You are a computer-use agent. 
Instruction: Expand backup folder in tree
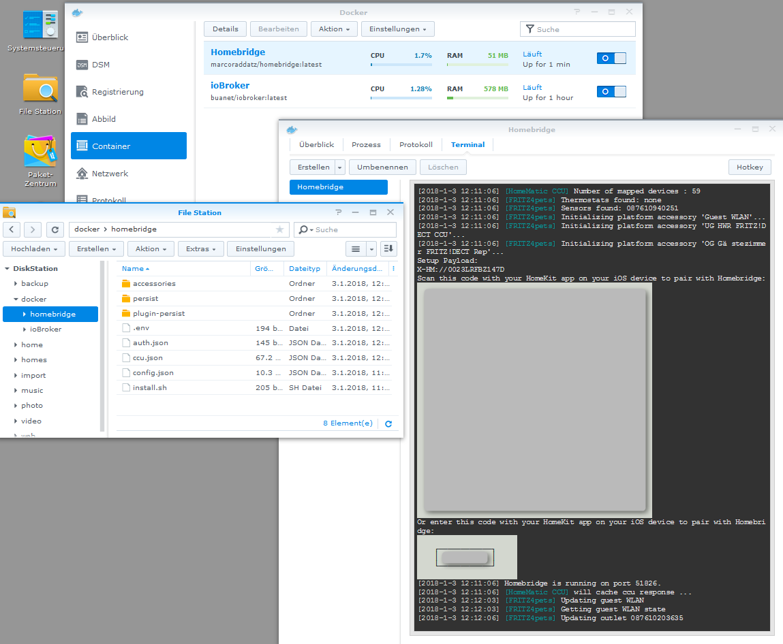coord(16,283)
